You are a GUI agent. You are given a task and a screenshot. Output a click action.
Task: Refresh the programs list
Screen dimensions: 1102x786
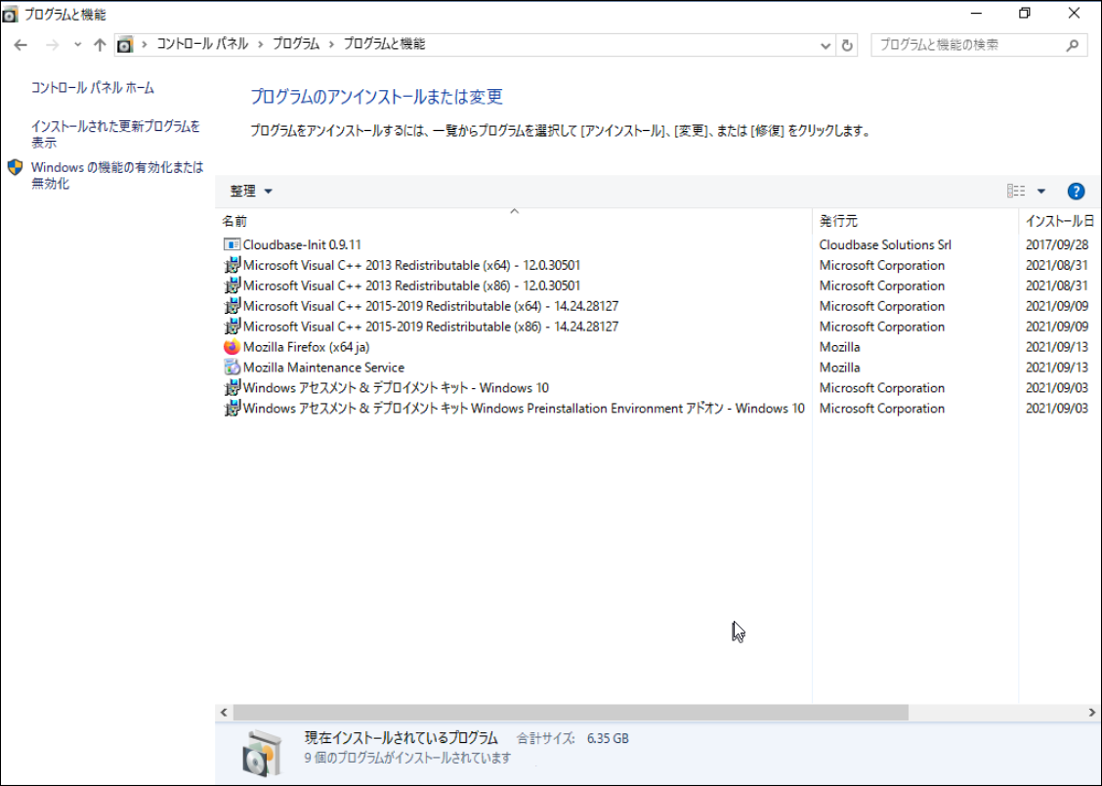click(847, 45)
